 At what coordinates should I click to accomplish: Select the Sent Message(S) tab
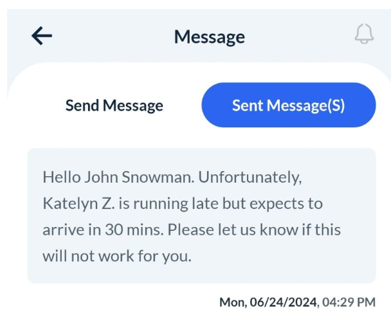pos(288,105)
